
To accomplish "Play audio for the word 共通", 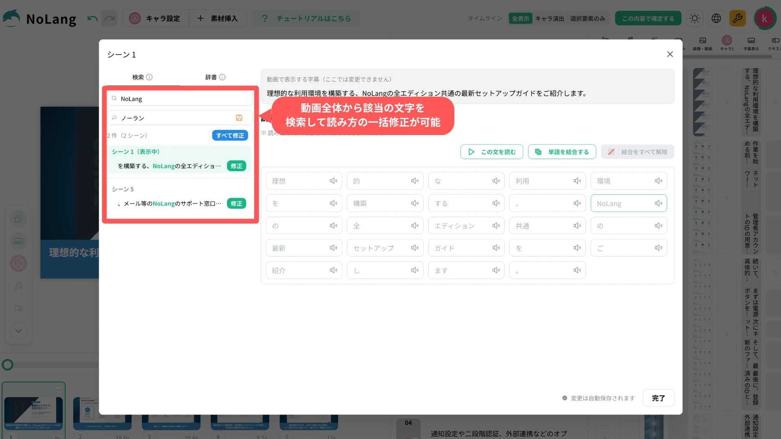I will click(577, 226).
